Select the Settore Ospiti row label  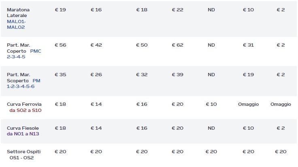point(24,152)
